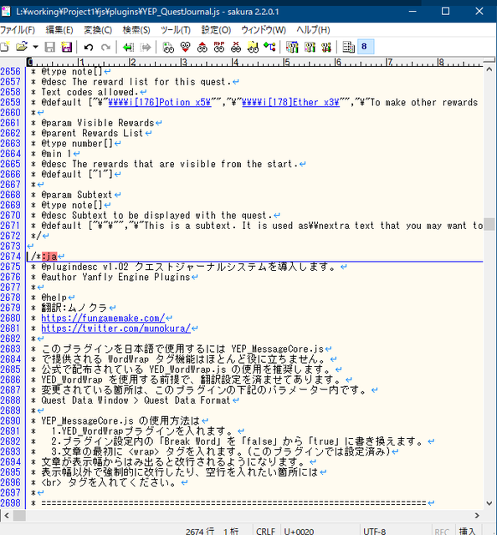Open the 設定(O) menu
Viewport: 497px width, 535px height.
[x=216, y=30]
